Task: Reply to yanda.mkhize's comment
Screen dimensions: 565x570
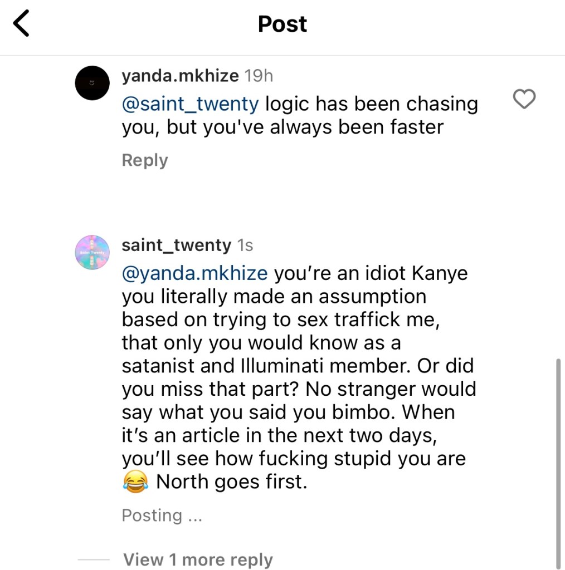Action: tap(144, 160)
